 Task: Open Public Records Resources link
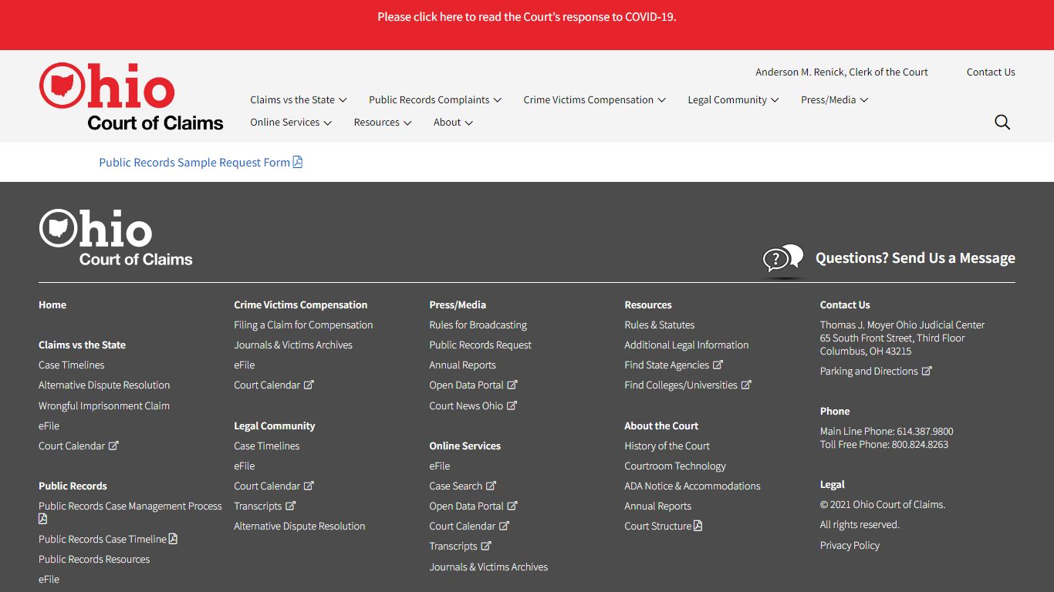pyautogui.click(x=94, y=559)
